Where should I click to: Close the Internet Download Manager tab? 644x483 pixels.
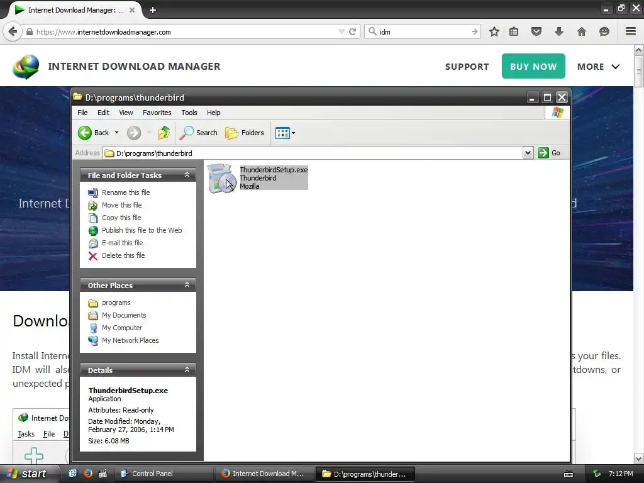click(132, 10)
